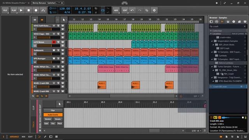Adjust the Subbsonic track volume fader

click(x=49, y=54)
